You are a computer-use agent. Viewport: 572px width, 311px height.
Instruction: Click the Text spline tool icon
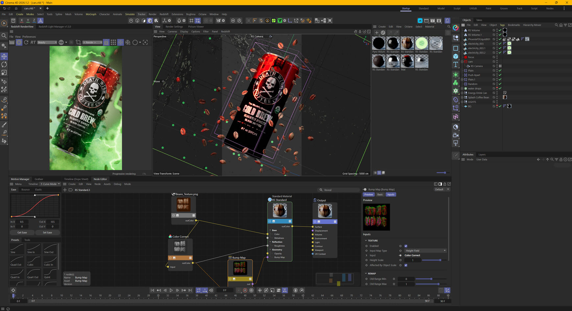(x=456, y=65)
